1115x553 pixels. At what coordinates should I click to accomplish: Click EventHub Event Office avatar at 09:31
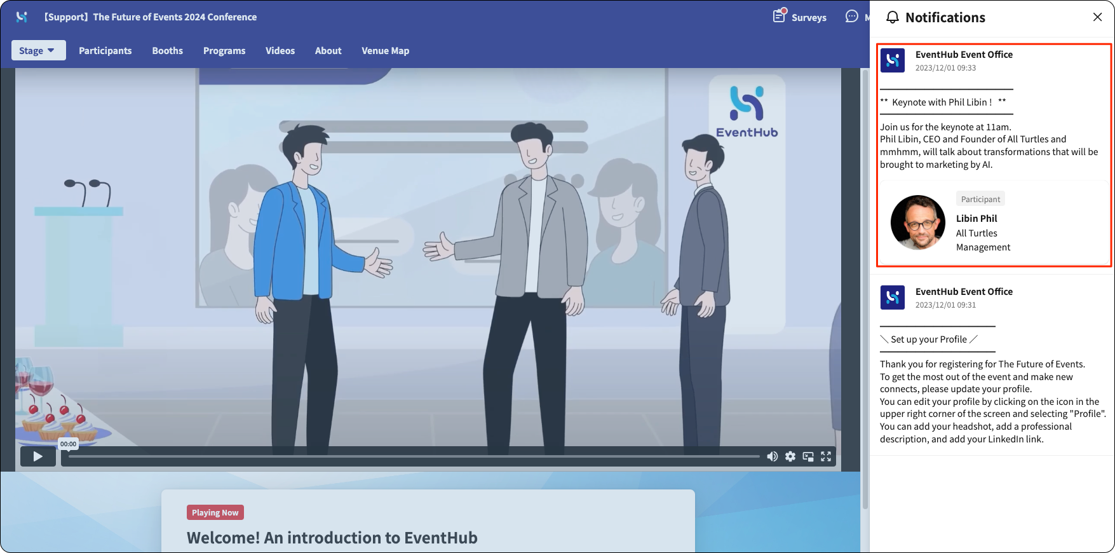tap(893, 297)
